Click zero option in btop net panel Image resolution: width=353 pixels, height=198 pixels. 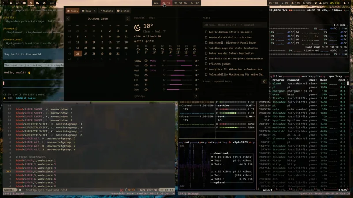pos(221,142)
